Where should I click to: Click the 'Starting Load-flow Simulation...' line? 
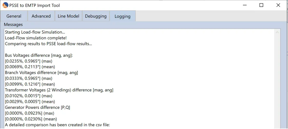35,32
